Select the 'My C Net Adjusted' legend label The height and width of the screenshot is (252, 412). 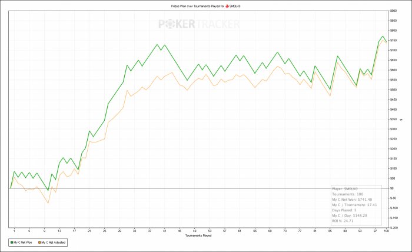54,243
